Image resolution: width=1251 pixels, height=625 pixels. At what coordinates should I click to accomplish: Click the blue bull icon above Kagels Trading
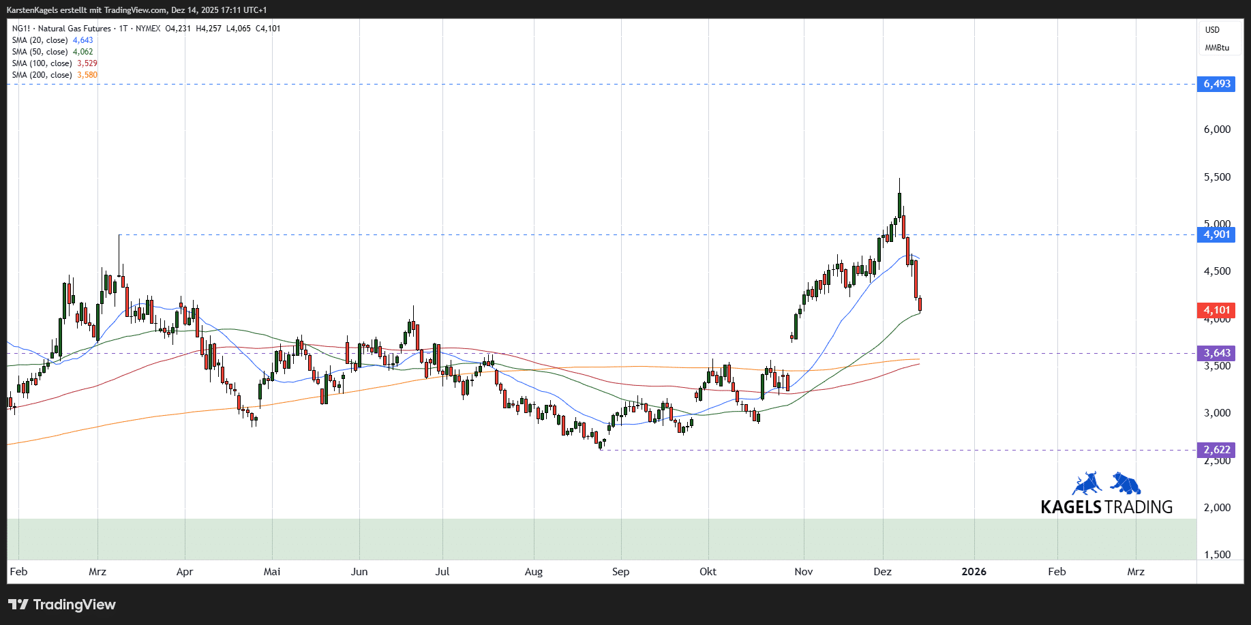pos(1087,483)
